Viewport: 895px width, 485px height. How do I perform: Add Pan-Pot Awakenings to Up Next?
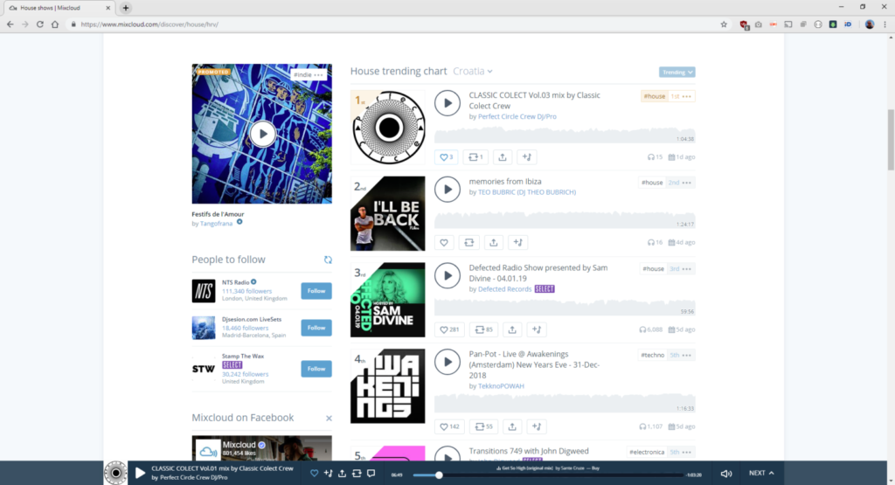pyautogui.click(x=537, y=426)
